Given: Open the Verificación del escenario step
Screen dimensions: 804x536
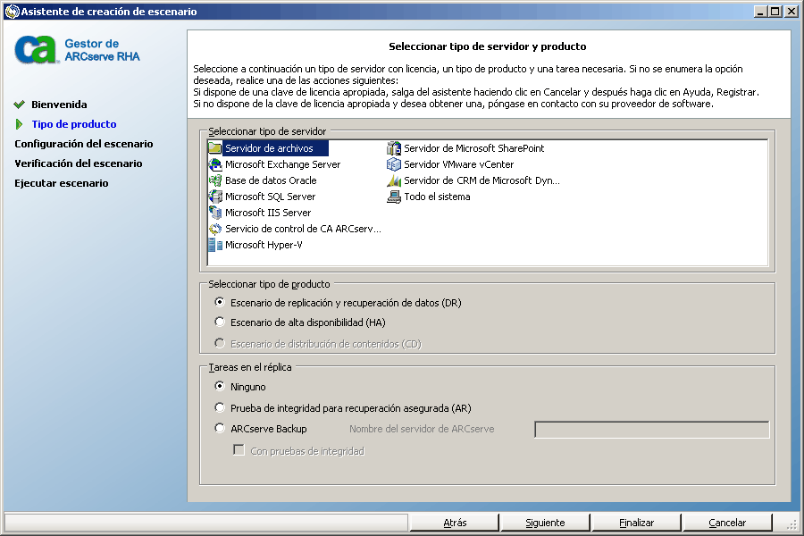Looking at the screenshot, I should [79, 163].
